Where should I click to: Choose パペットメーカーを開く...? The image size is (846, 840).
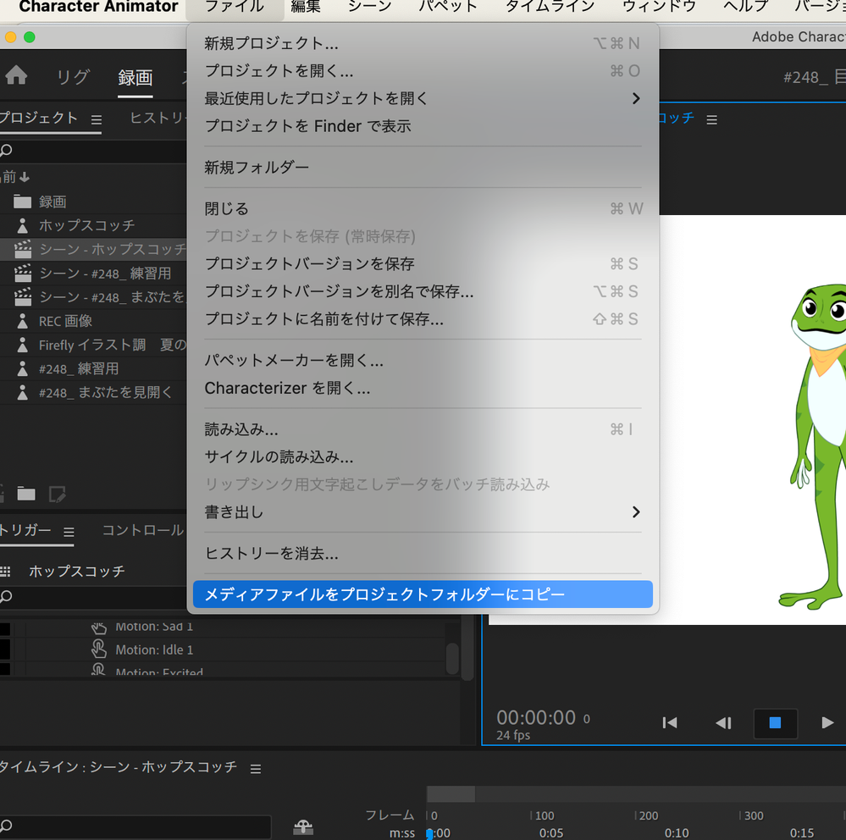[423, 361]
